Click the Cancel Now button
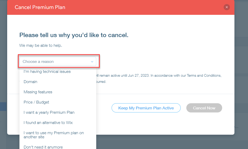Viewport: 248px width, 149px height. point(204,108)
